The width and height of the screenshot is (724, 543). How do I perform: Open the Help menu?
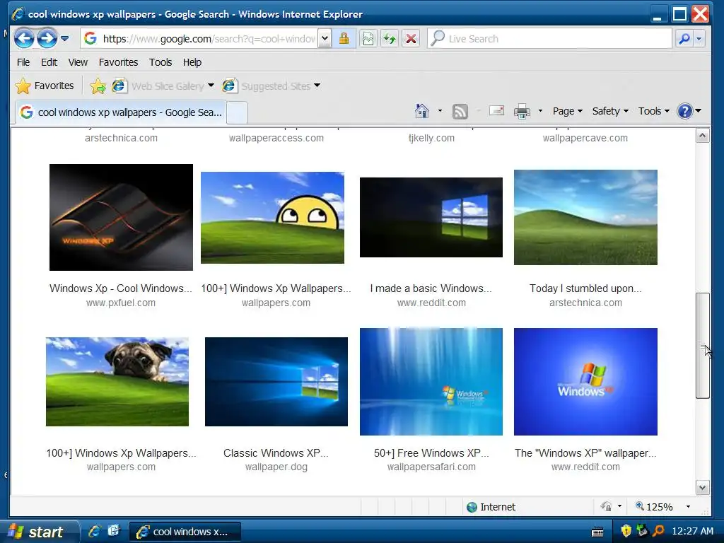(192, 62)
